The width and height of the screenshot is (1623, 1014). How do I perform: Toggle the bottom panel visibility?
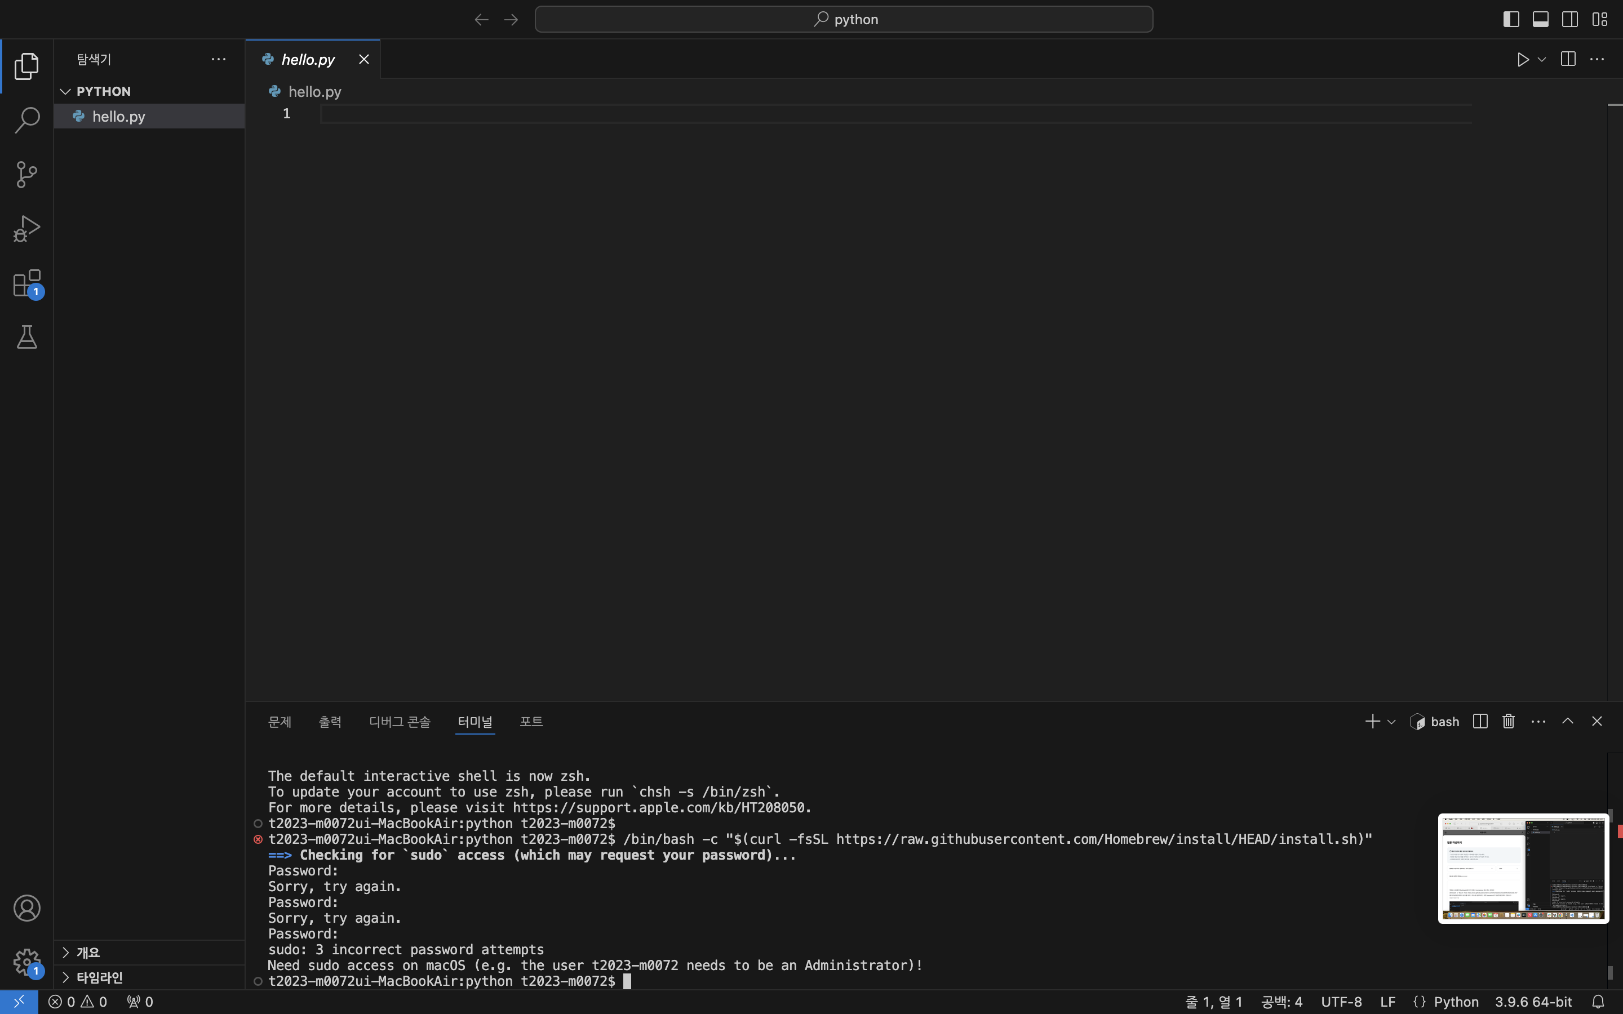point(1541,20)
